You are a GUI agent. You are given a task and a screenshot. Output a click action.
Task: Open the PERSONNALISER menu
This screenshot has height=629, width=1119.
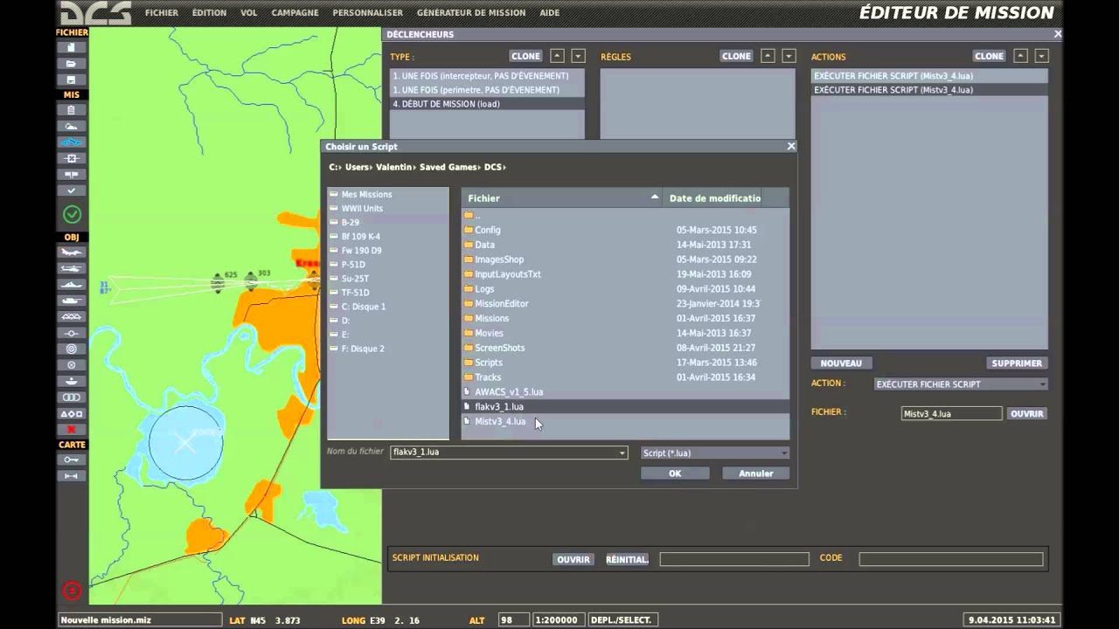[368, 13]
